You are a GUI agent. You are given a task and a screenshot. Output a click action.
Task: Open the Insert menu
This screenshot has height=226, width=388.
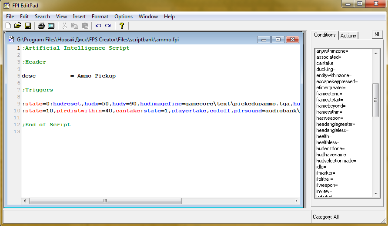click(x=79, y=17)
